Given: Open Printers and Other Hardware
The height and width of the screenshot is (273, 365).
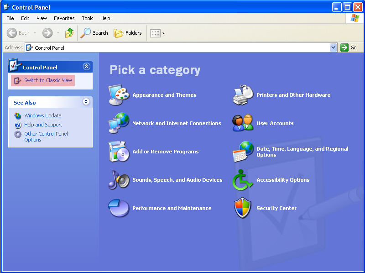Looking at the screenshot, I should 293,95.
